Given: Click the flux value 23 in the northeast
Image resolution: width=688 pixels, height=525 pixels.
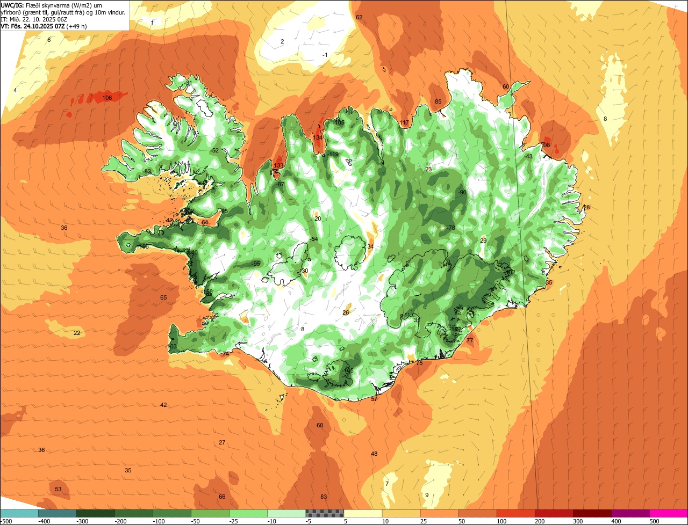Looking at the screenshot, I should pyautogui.click(x=428, y=169).
